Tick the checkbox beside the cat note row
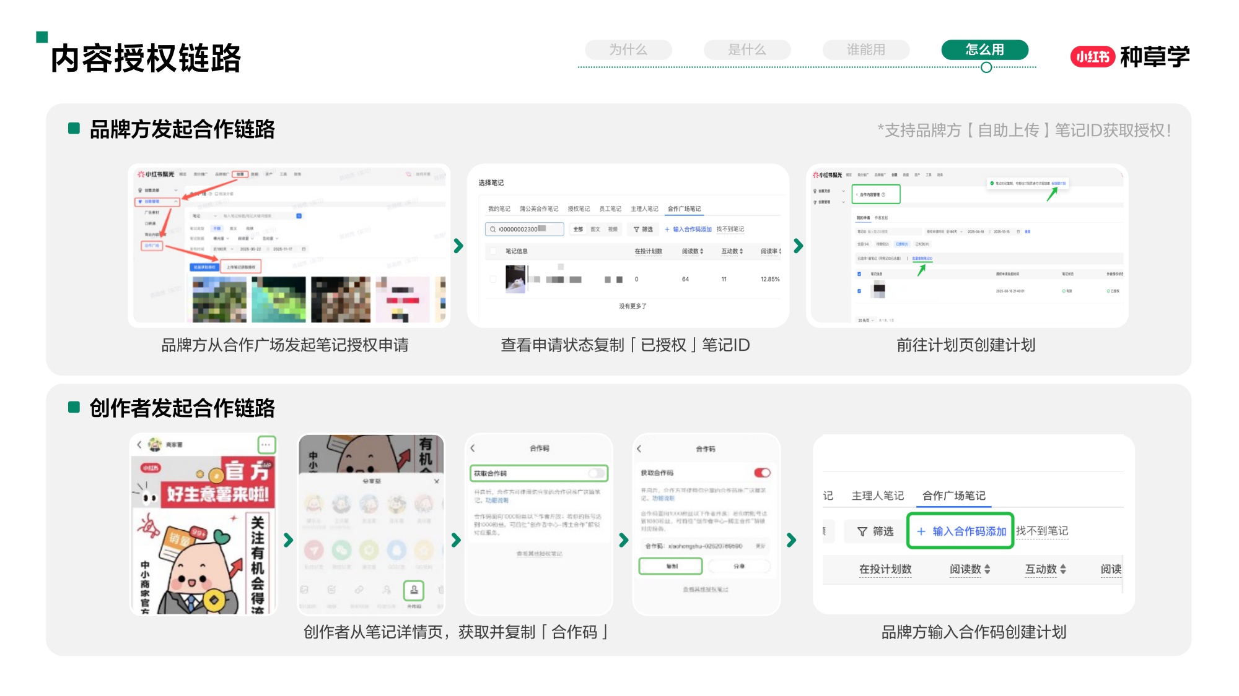The width and height of the screenshot is (1239, 696). [x=493, y=279]
